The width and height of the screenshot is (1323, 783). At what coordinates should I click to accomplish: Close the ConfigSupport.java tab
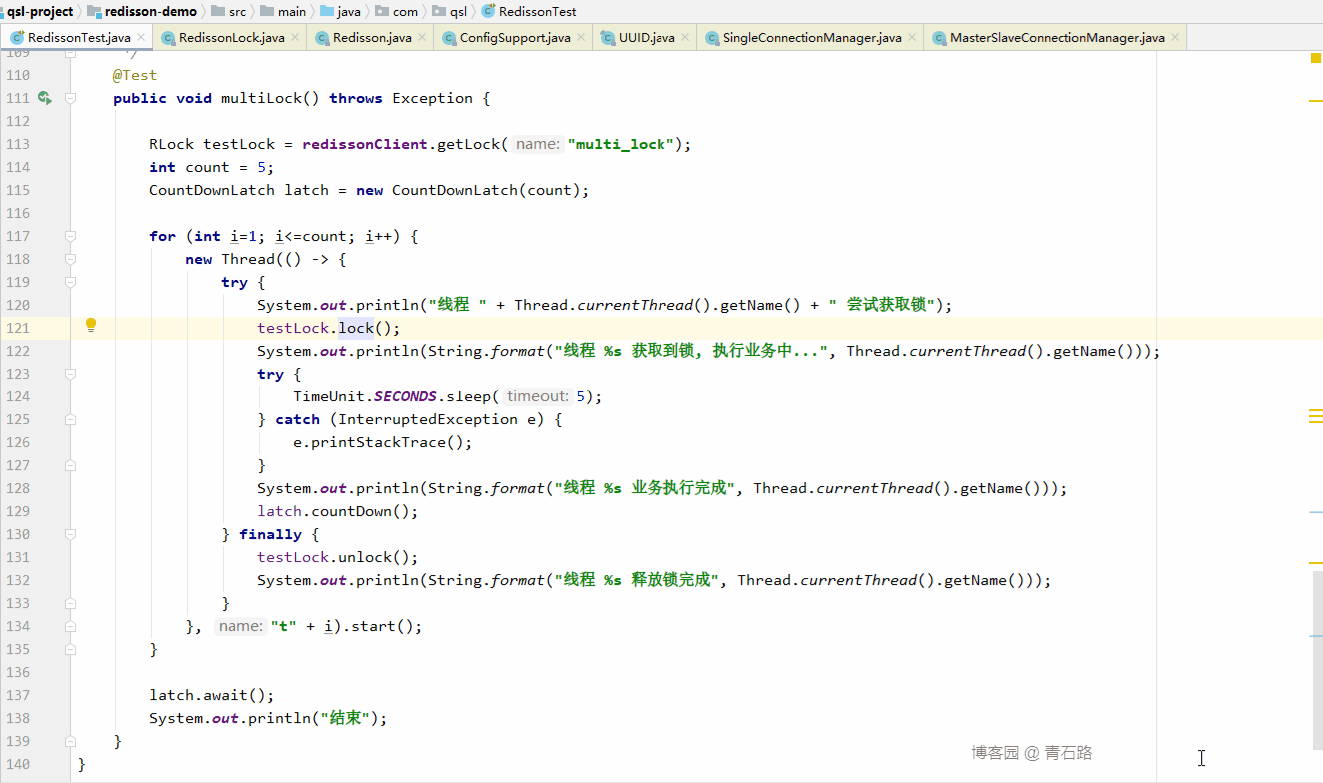(x=581, y=38)
